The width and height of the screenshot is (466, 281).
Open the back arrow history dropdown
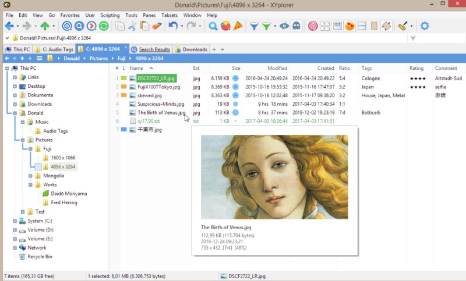[18, 26]
